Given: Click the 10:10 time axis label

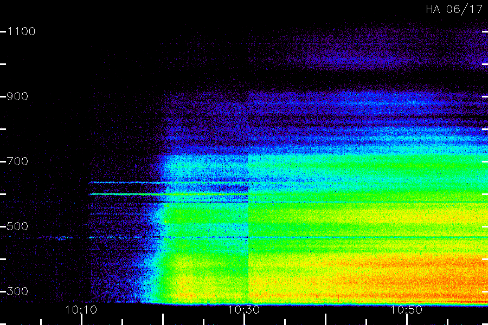Looking at the screenshot, I should point(81,310).
